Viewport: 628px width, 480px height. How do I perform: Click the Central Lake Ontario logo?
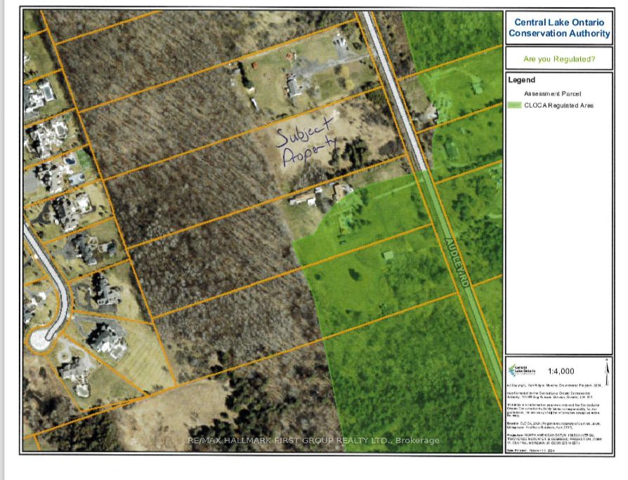(x=523, y=369)
